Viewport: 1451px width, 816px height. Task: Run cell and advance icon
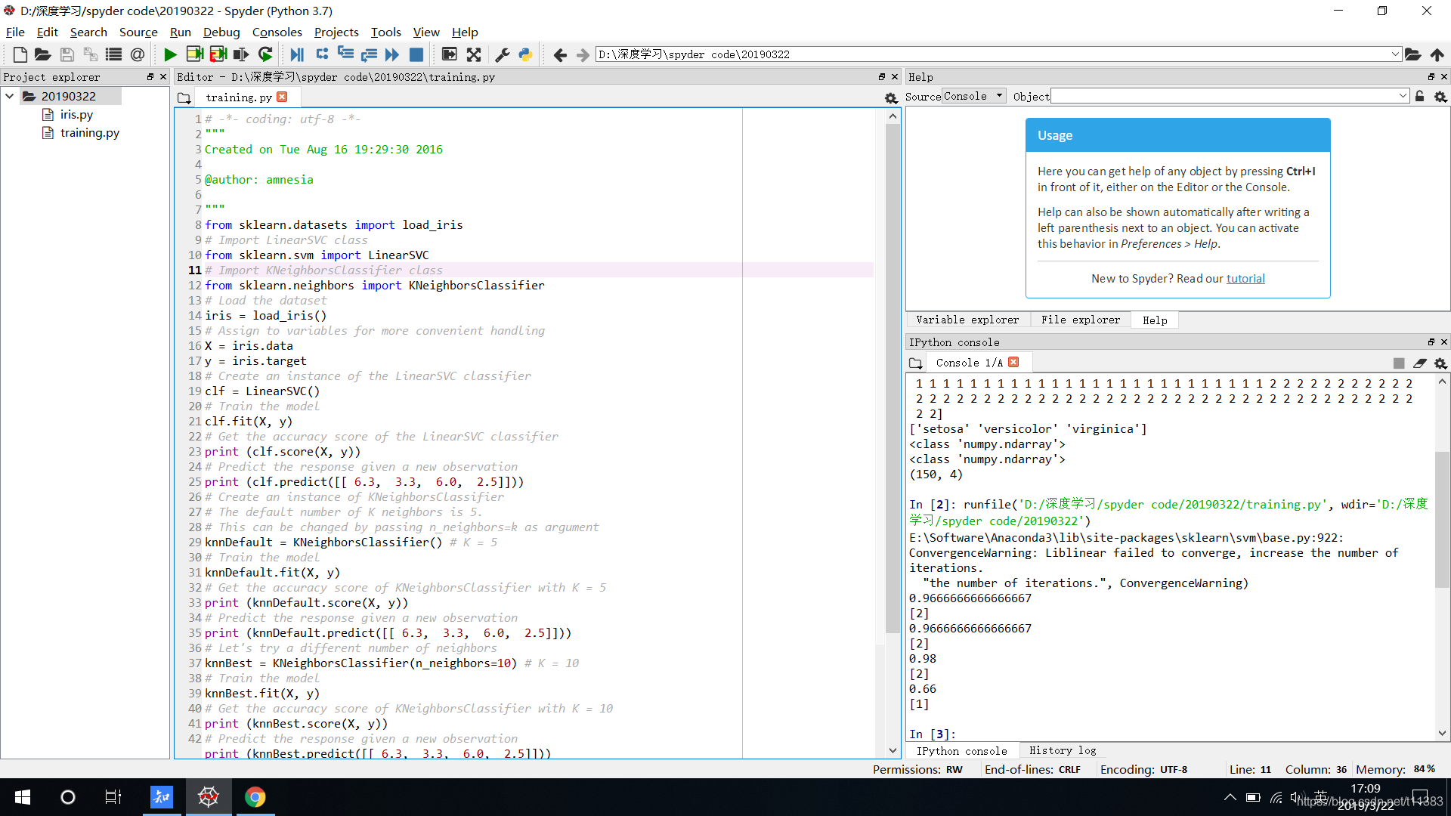pos(218,54)
